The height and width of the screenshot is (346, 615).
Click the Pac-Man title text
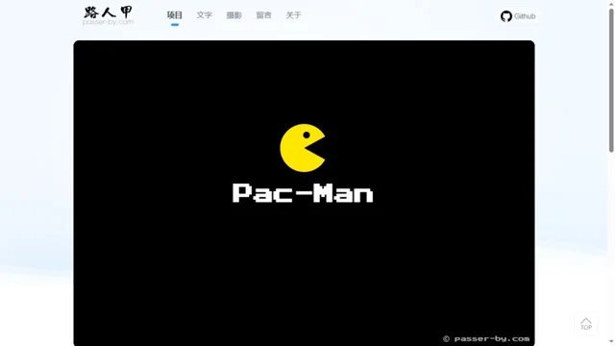pyautogui.click(x=303, y=193)
